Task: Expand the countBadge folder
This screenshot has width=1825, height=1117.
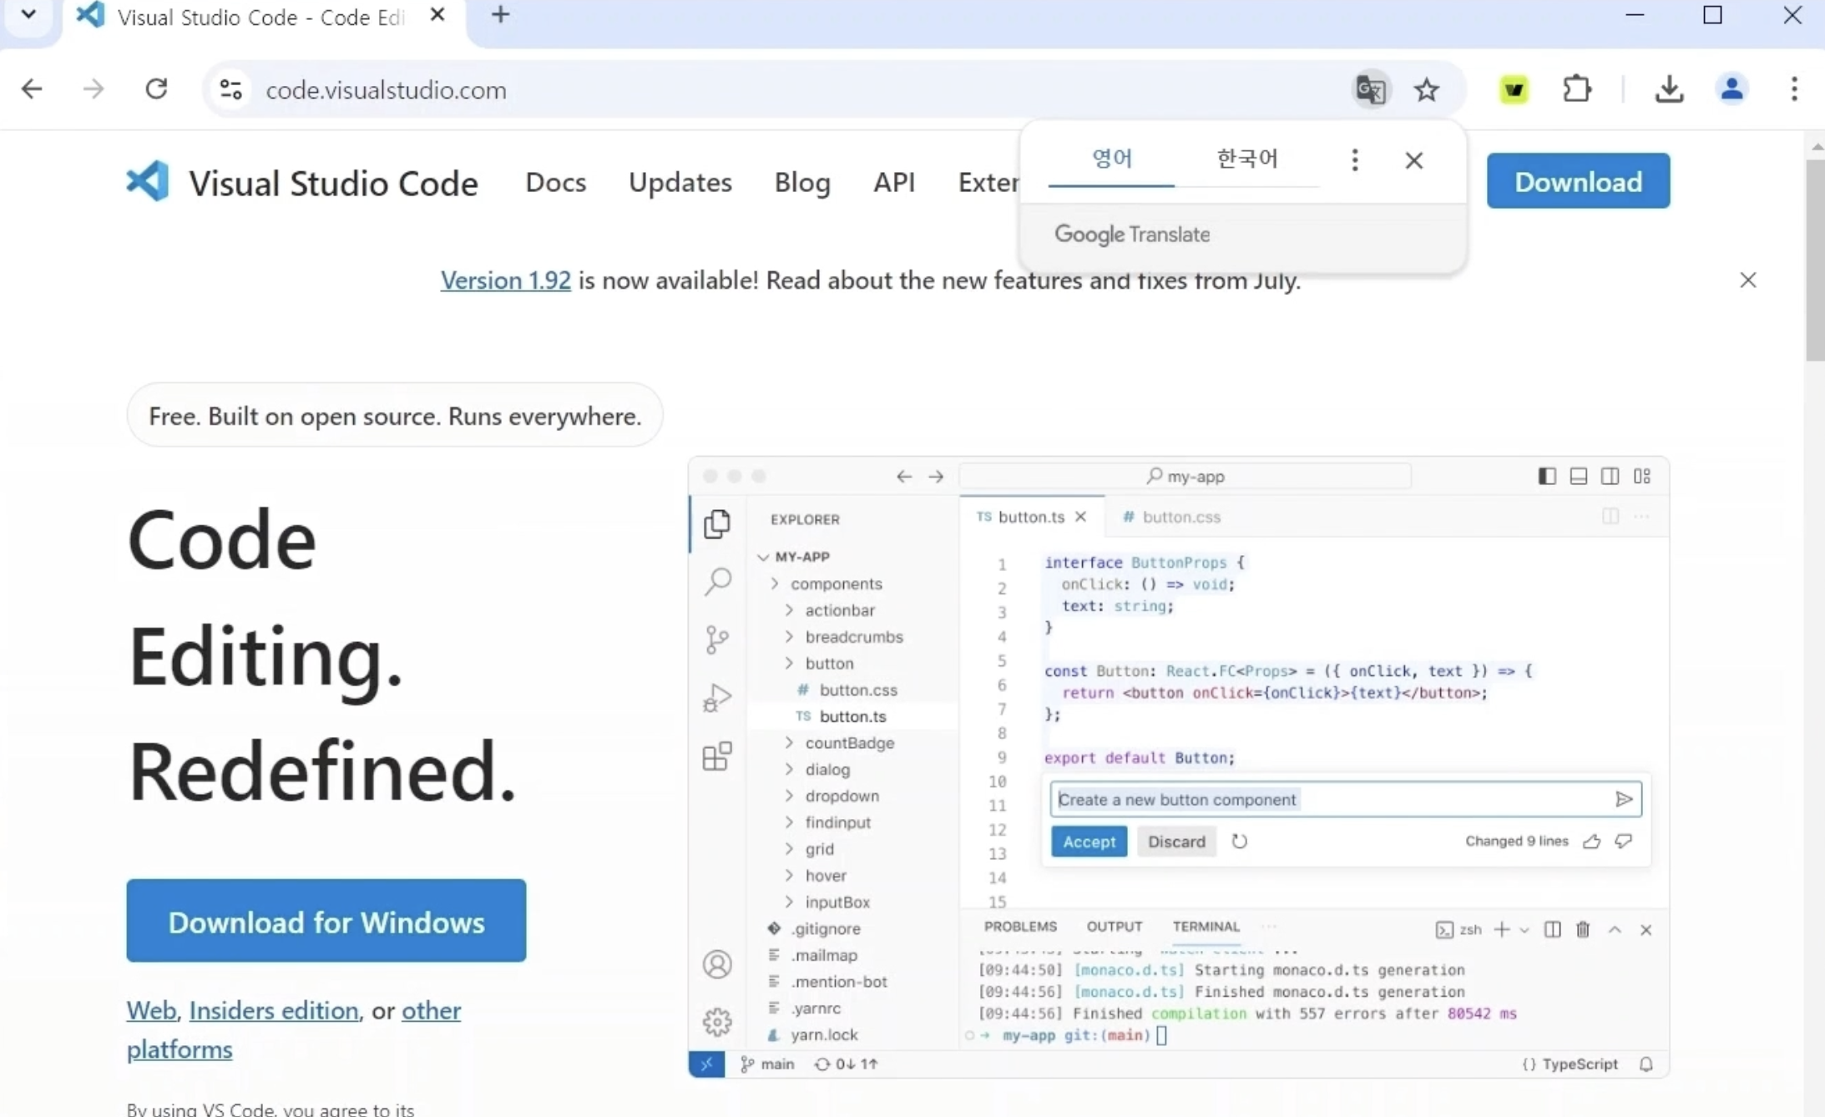Action: pos(789,742)
